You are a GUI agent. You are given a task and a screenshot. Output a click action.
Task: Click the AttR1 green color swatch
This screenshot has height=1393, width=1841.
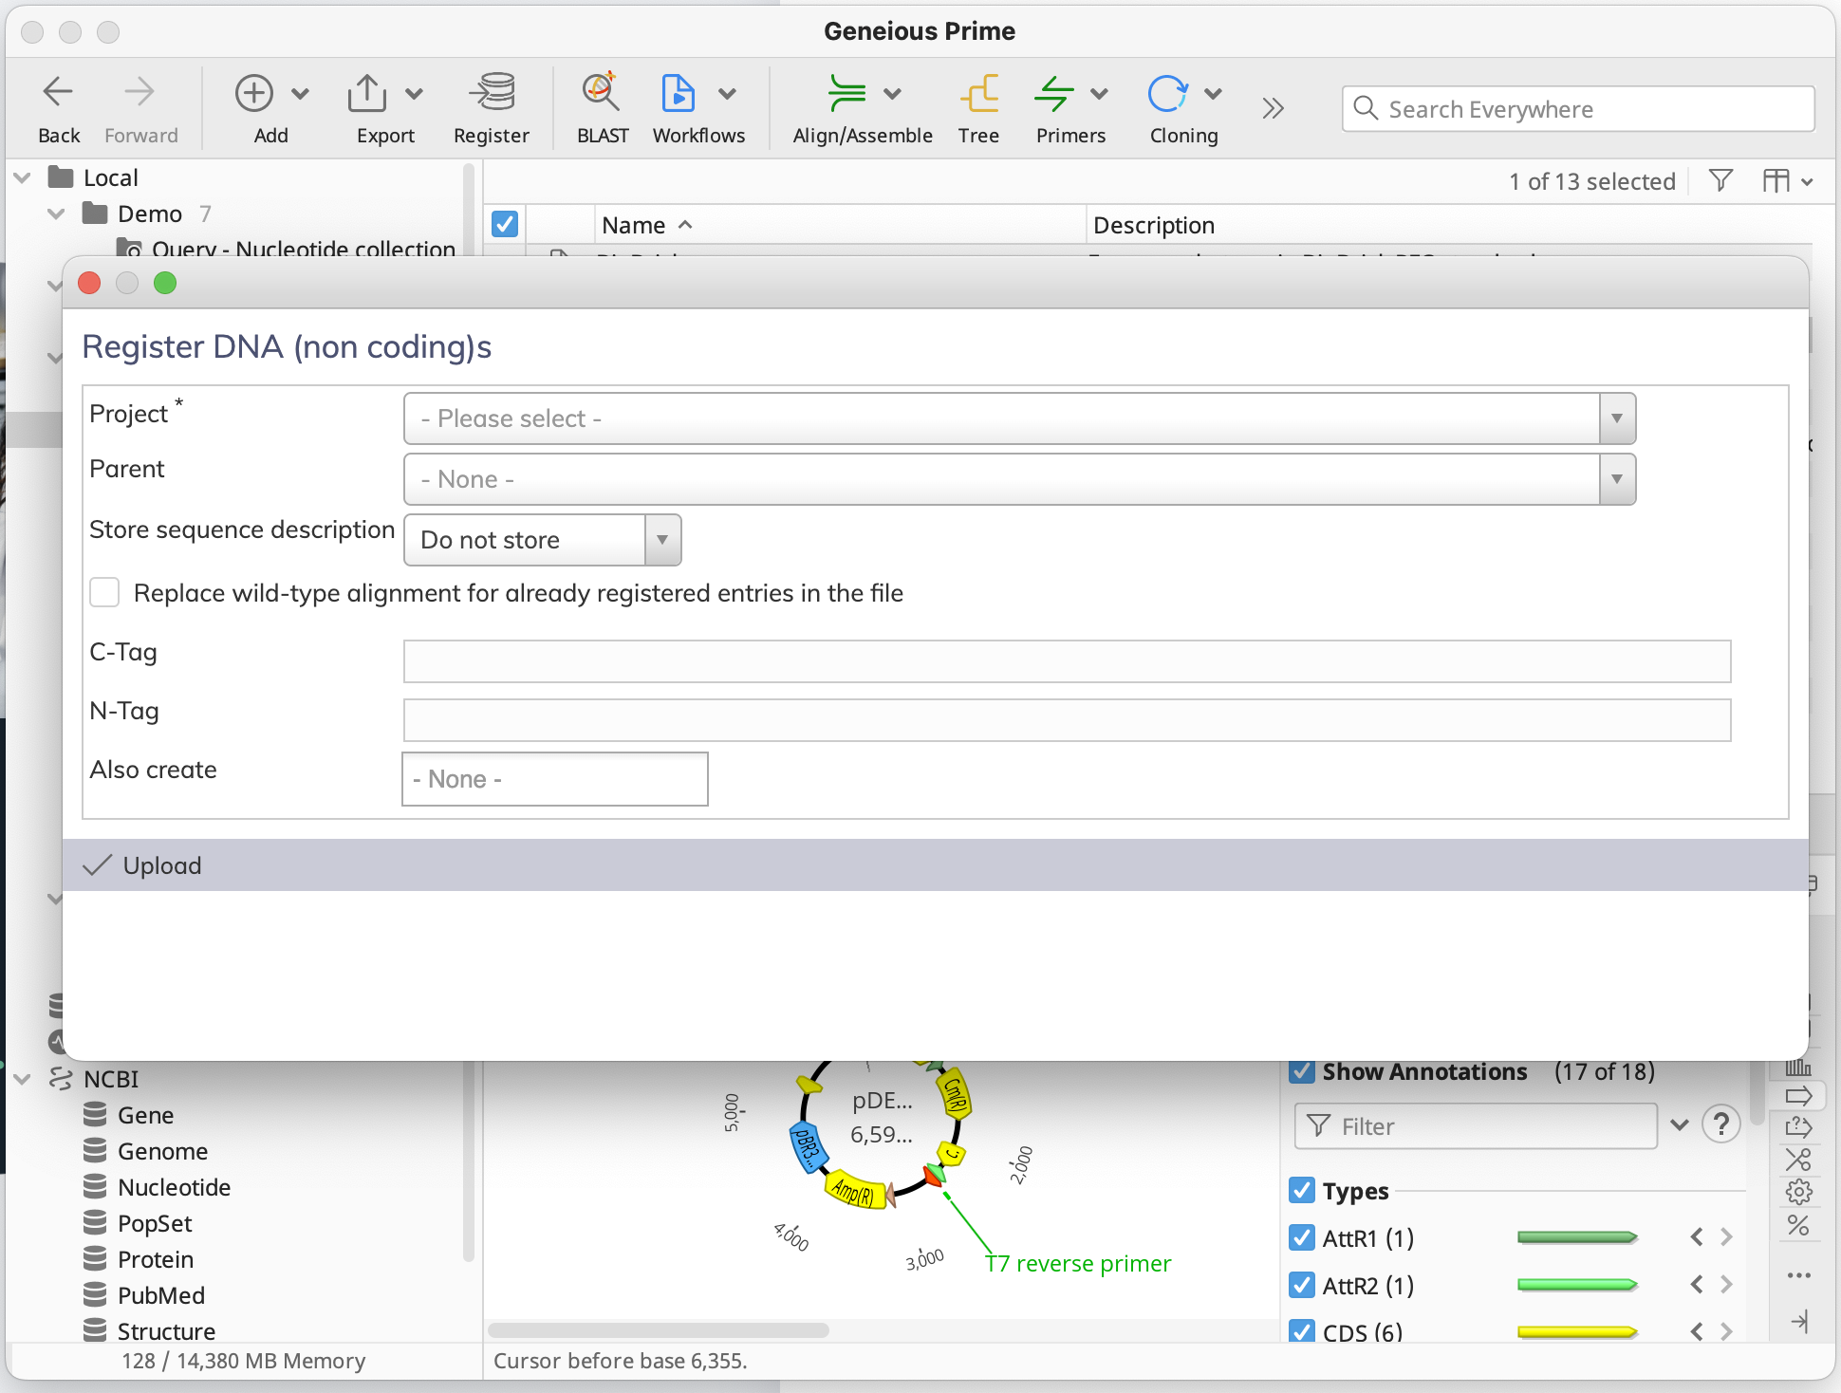(x=1577, y=1237)
